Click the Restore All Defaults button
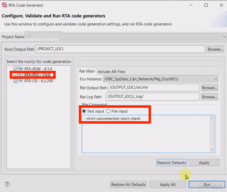This screenshot has width=227, height=192. (128, 184)
